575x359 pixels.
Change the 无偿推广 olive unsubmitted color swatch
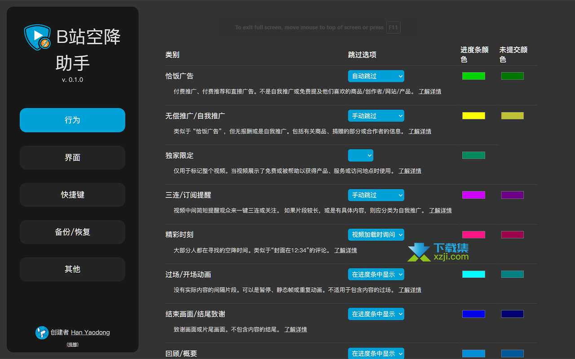tap(513, 116)
